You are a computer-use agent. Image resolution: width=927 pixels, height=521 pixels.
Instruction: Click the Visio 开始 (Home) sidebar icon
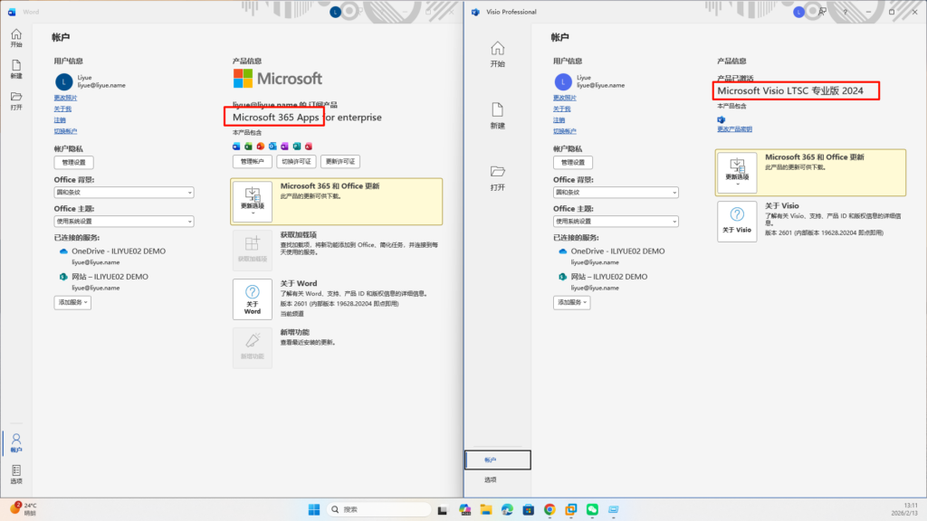click(497, 53)
